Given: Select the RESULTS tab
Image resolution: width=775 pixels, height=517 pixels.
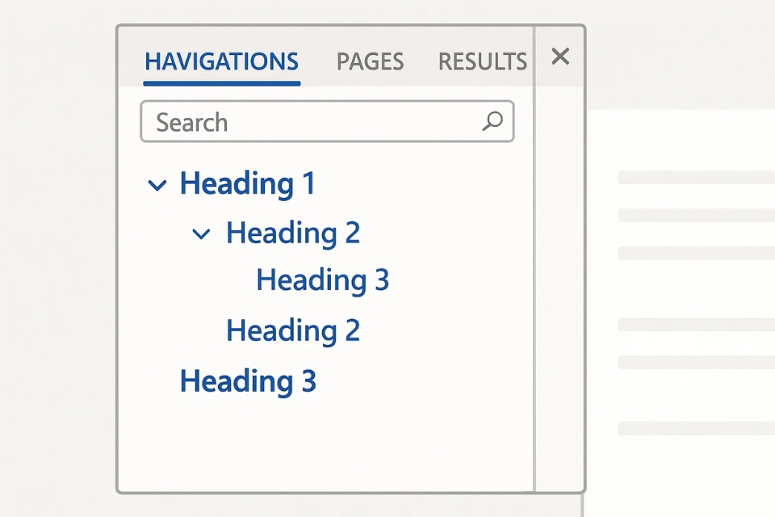Looking at the screenshot, I should [482, 61].
